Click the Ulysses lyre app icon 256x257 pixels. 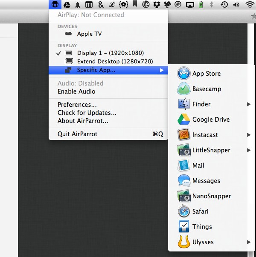click(184, 242)
